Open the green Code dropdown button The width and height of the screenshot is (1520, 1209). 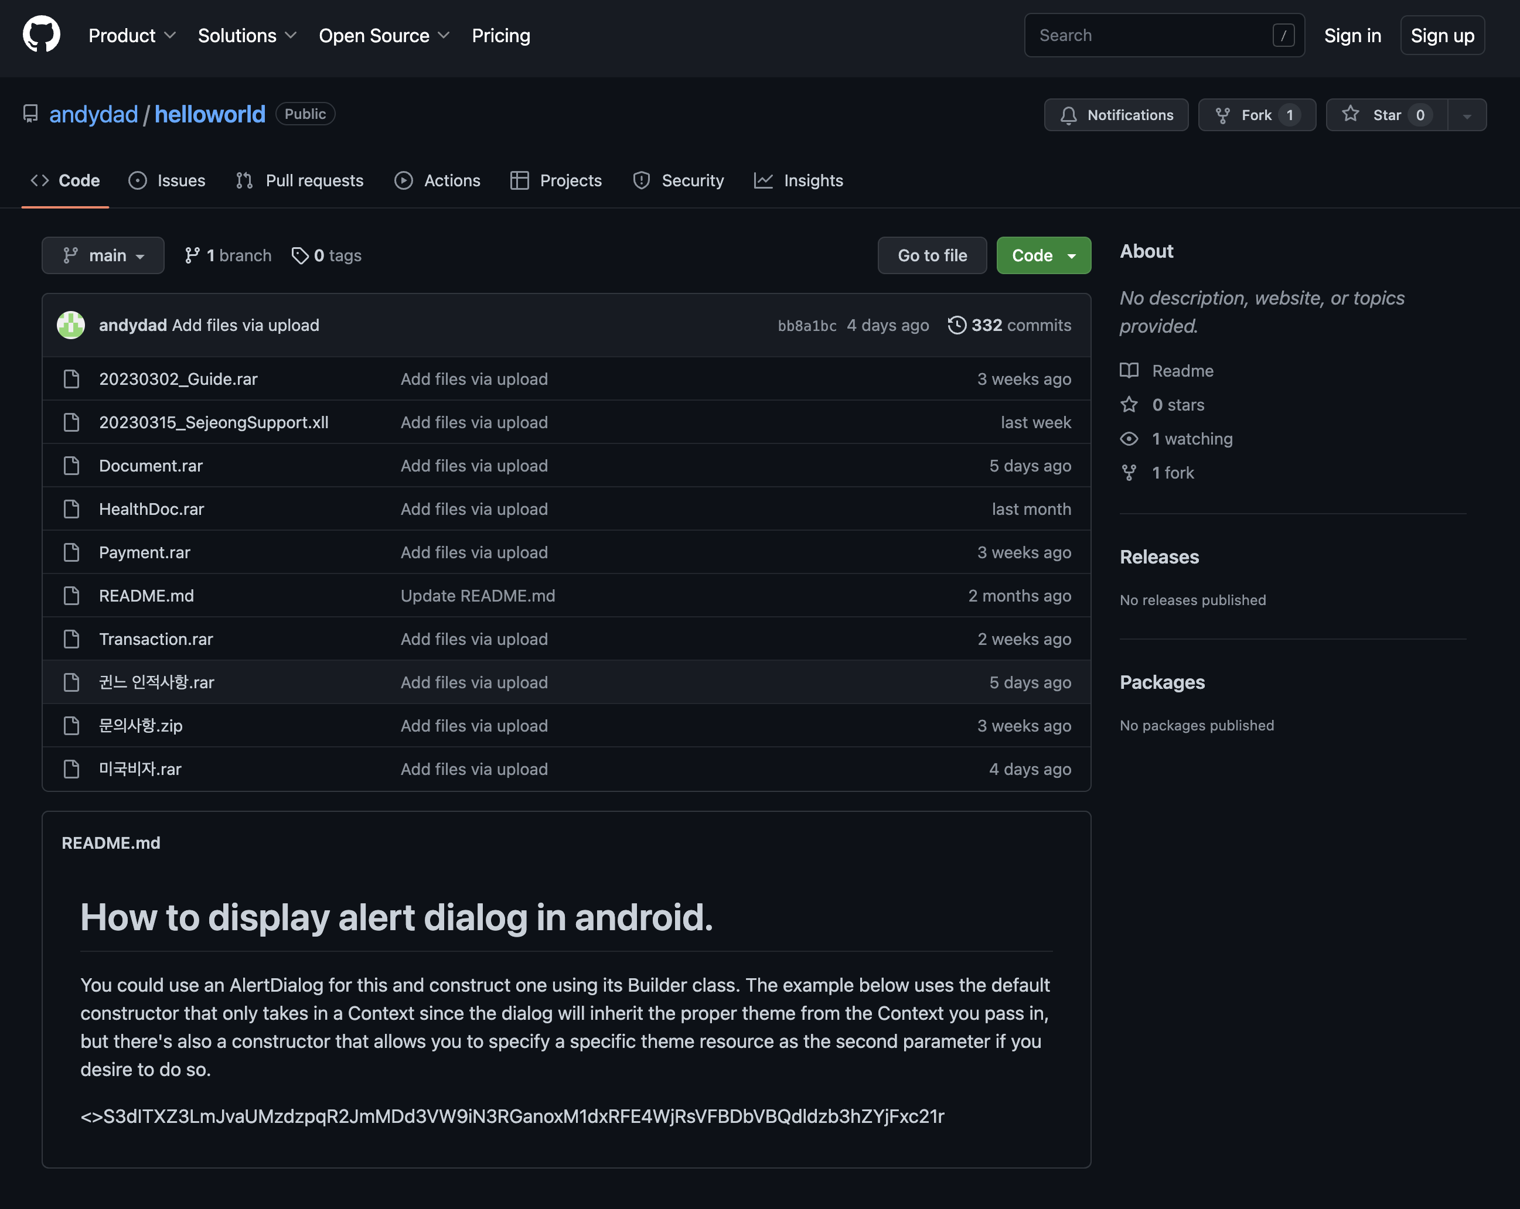click(x=1044, y=255)
